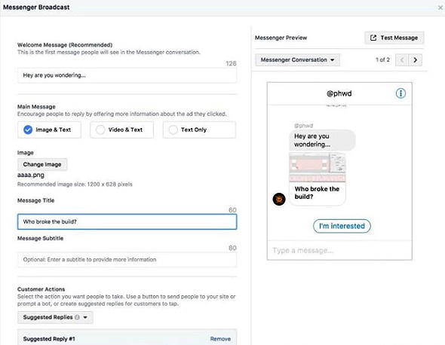Select the Video & Text option
This screenshot has height=345, width=445.
[x=121, y=130]
